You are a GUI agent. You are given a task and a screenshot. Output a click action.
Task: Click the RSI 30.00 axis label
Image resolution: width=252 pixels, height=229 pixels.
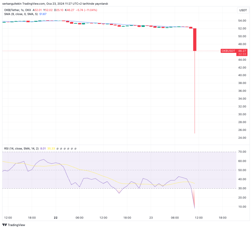click(x=242, y=188)
